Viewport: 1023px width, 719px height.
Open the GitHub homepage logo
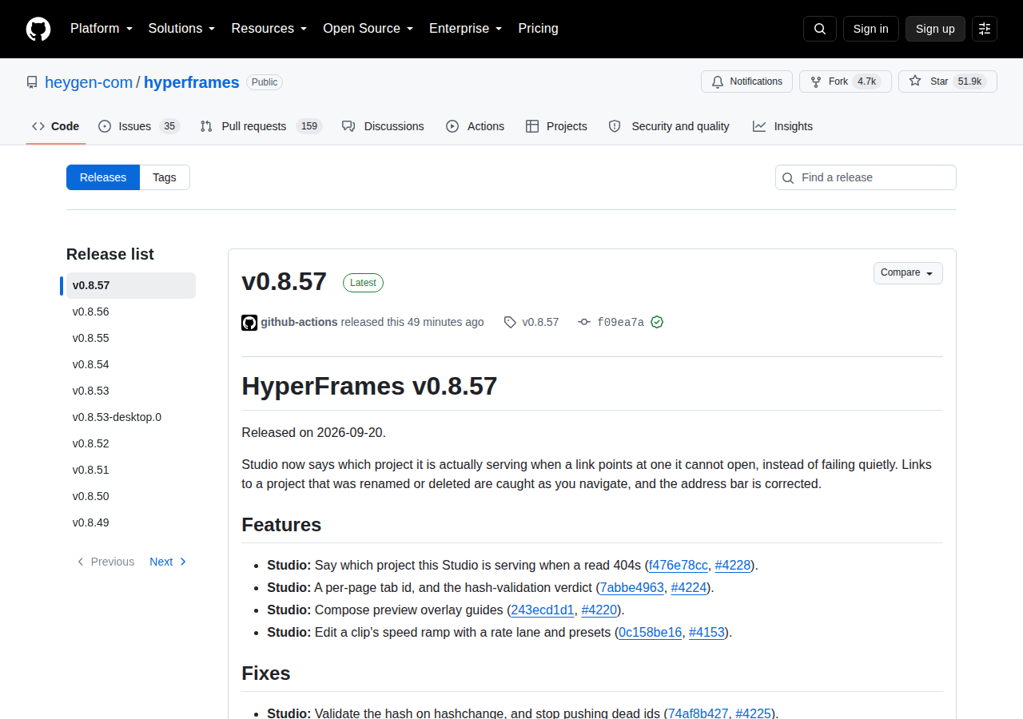tap(38, 29)
